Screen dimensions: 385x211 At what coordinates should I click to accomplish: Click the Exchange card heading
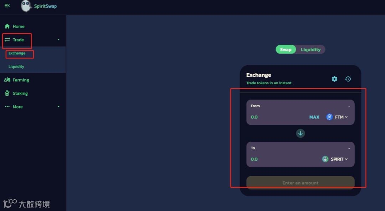[258, 75]
